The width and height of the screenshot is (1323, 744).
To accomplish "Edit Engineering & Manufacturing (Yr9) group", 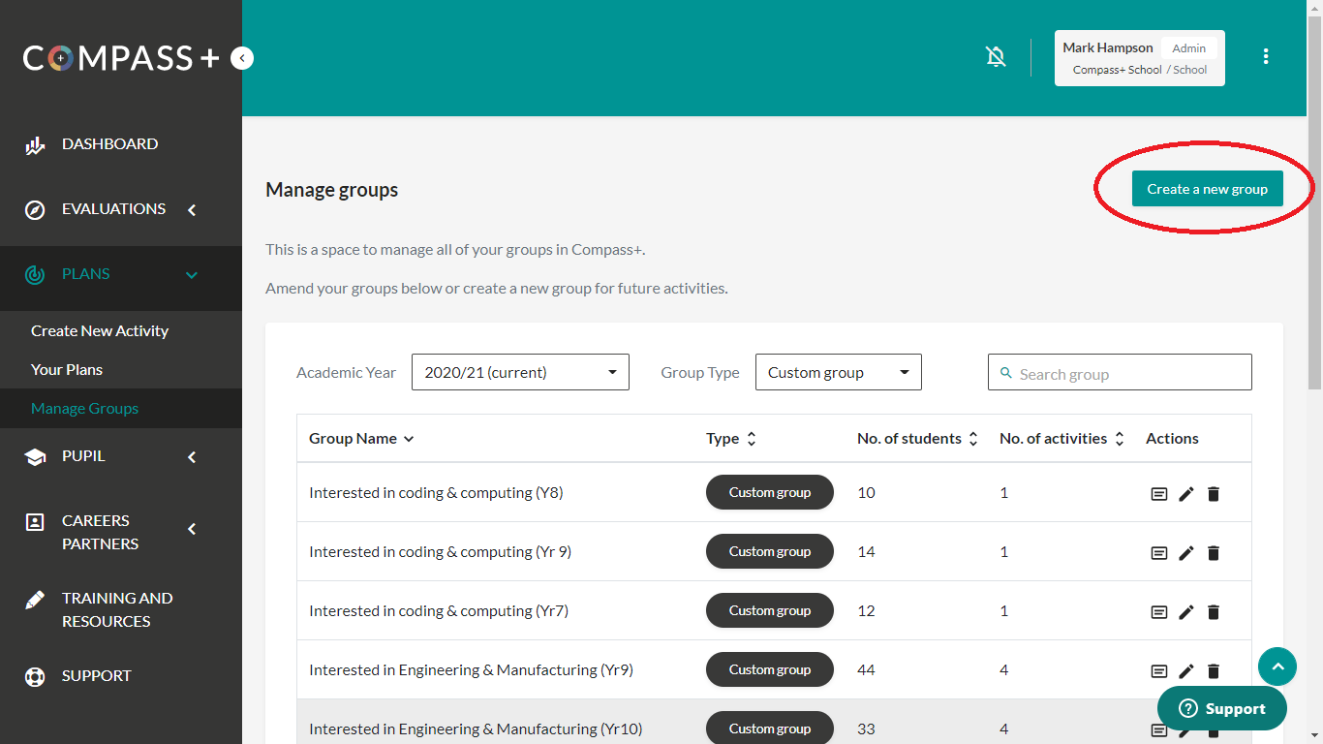I will (x=1185, y=671).
